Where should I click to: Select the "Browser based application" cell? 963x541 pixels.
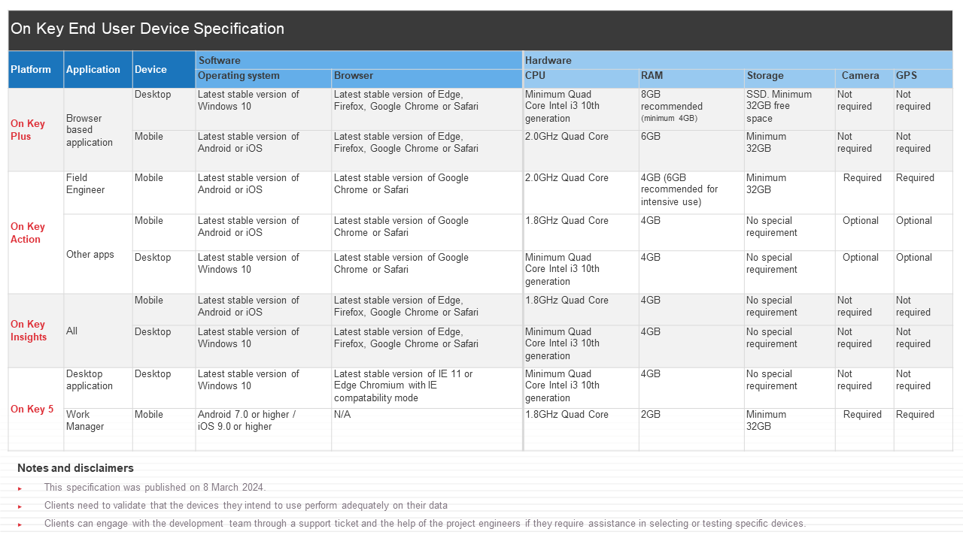click(x=99, y=130)
